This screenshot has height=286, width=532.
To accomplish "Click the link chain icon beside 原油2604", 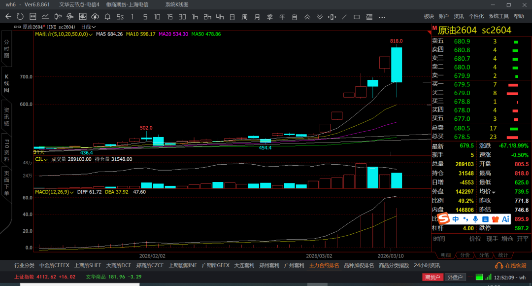I will point(17,27).
